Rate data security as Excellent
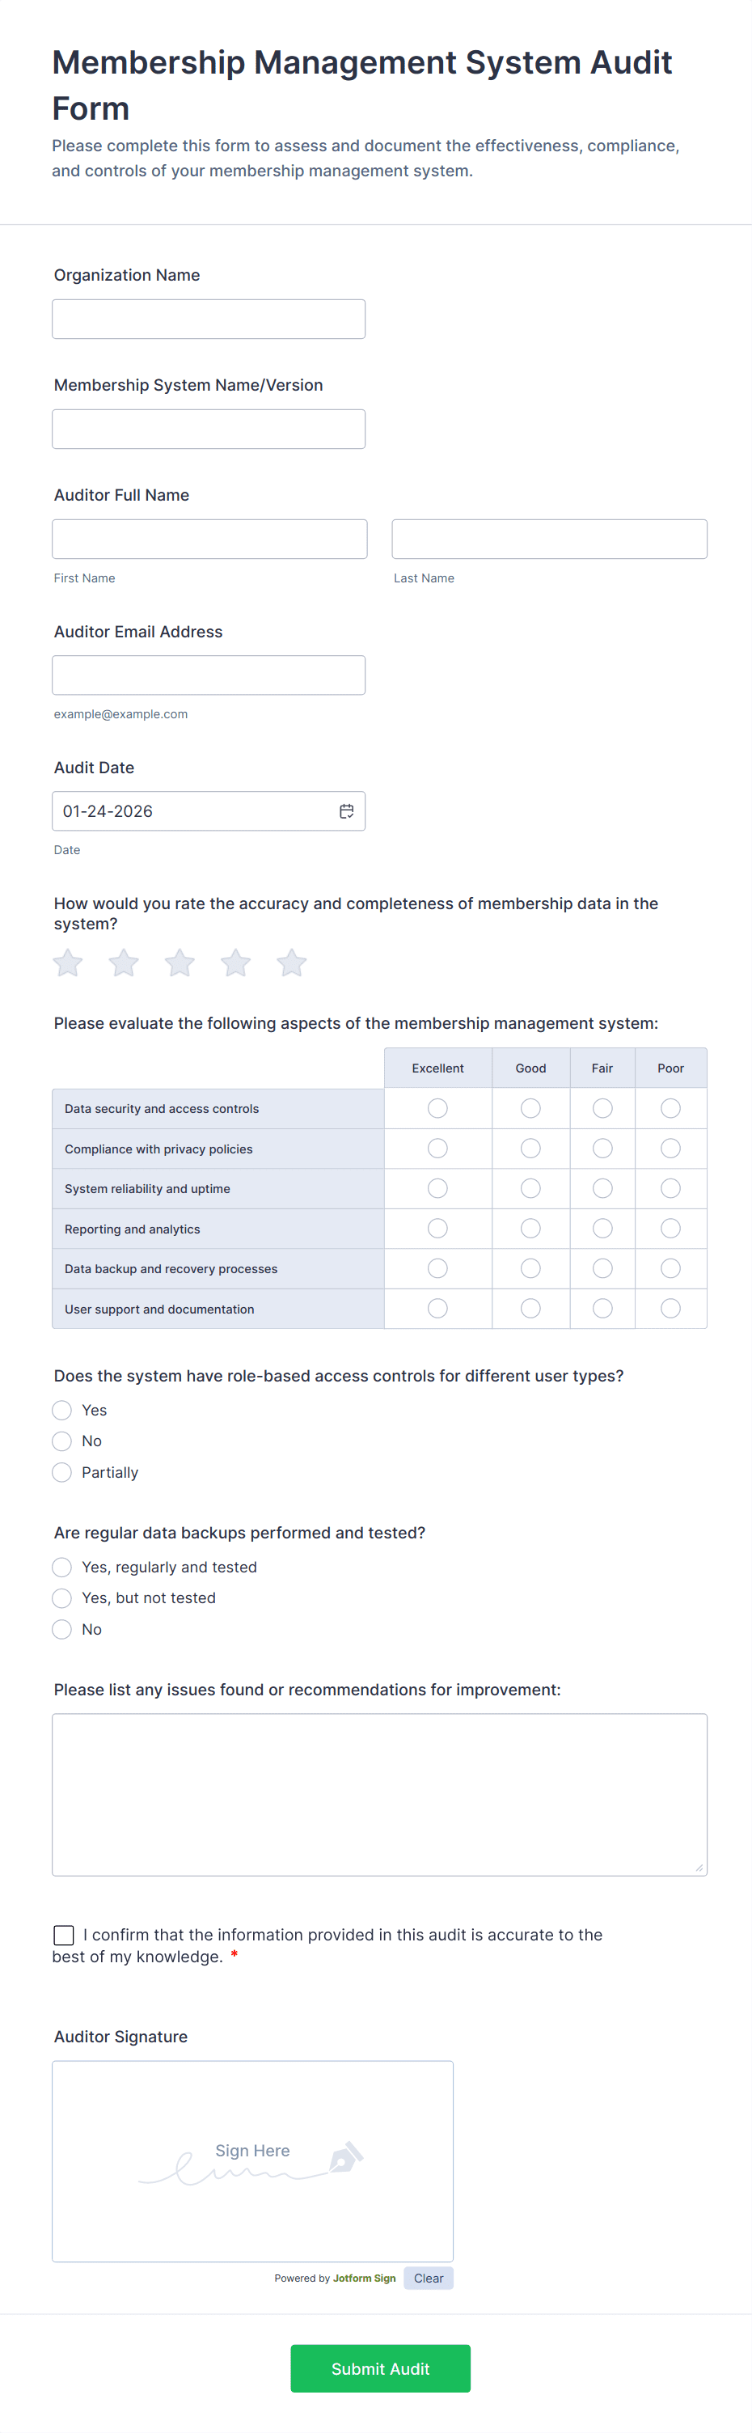 pos(437,1108)
